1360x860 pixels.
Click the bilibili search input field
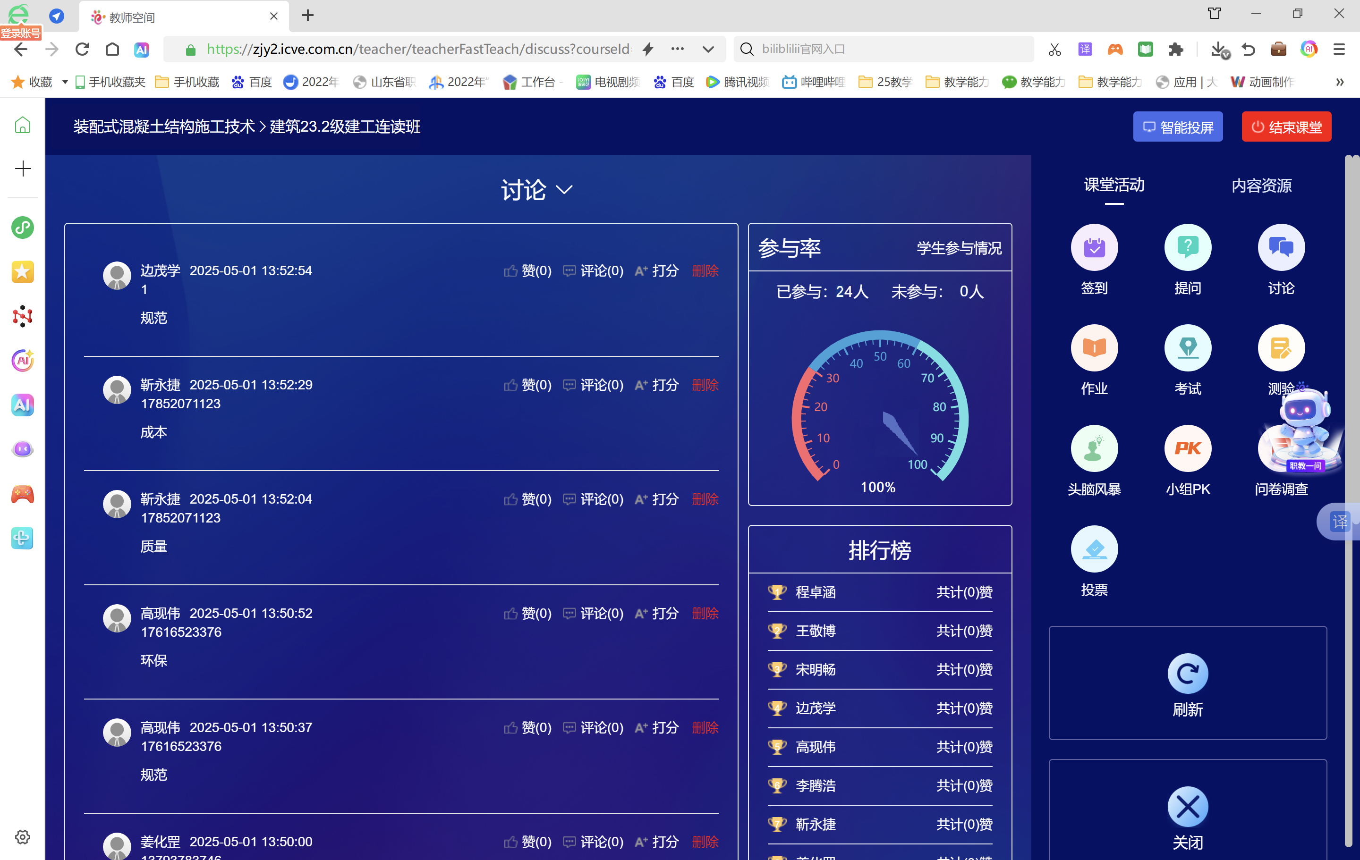pos(884,49)
